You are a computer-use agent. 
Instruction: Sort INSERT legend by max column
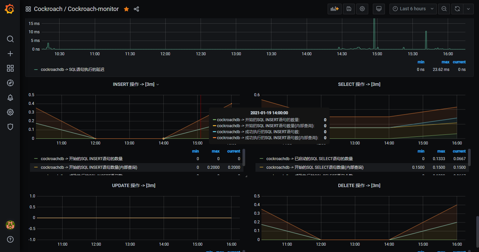(216, 151)
